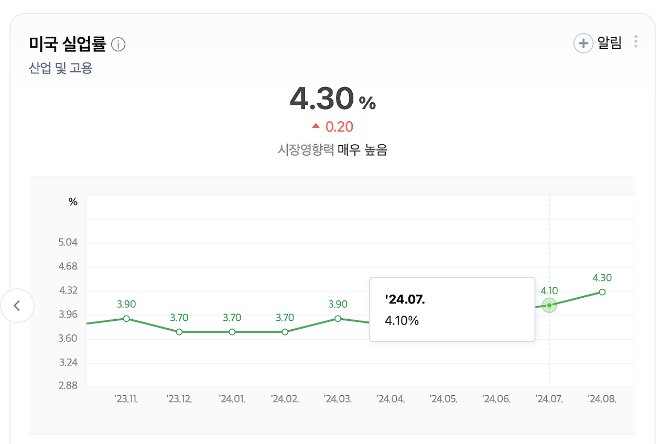
Task: Toggle the '23.12 data point showing 3.70
Action: (x=179, y=331)
